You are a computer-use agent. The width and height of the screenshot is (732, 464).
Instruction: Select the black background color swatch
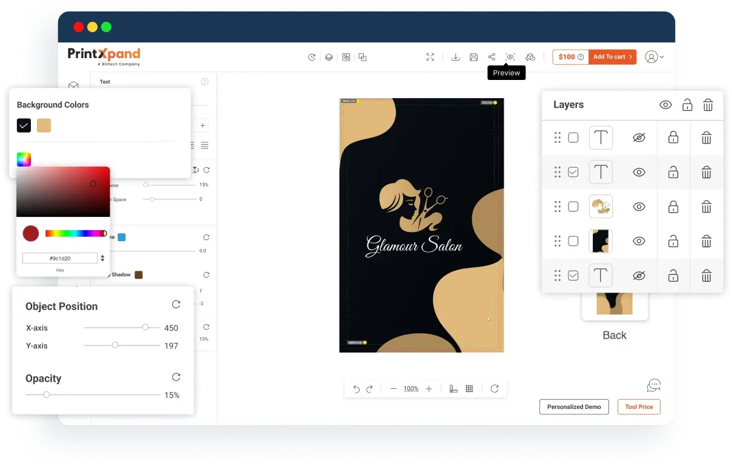tap(24, 125)
